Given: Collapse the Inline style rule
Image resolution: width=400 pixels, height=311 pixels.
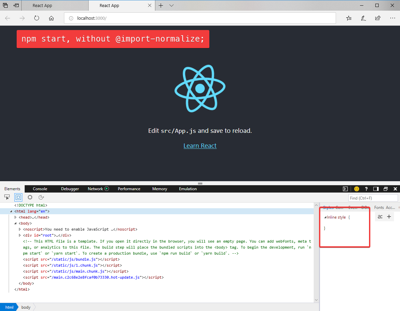Looking at the screenshot, I should [x=325, y=217].
